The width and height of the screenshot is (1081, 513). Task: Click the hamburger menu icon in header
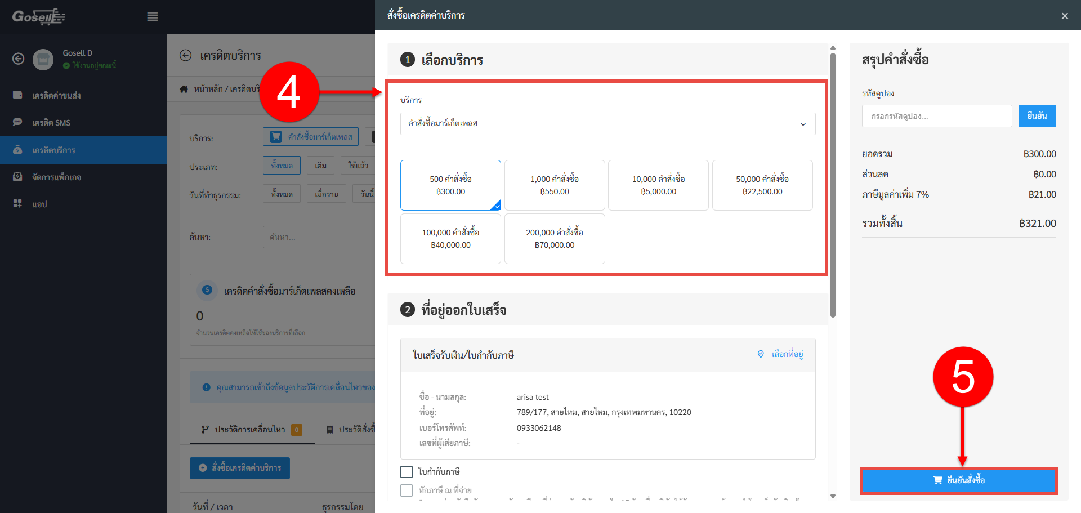point(152,16)
